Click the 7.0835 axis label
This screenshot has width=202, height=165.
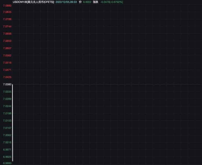click(x=7, y=12)
